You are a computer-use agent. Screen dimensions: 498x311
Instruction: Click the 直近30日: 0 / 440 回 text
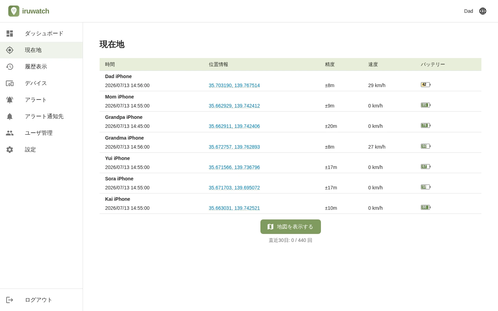[x=290, y=240]
